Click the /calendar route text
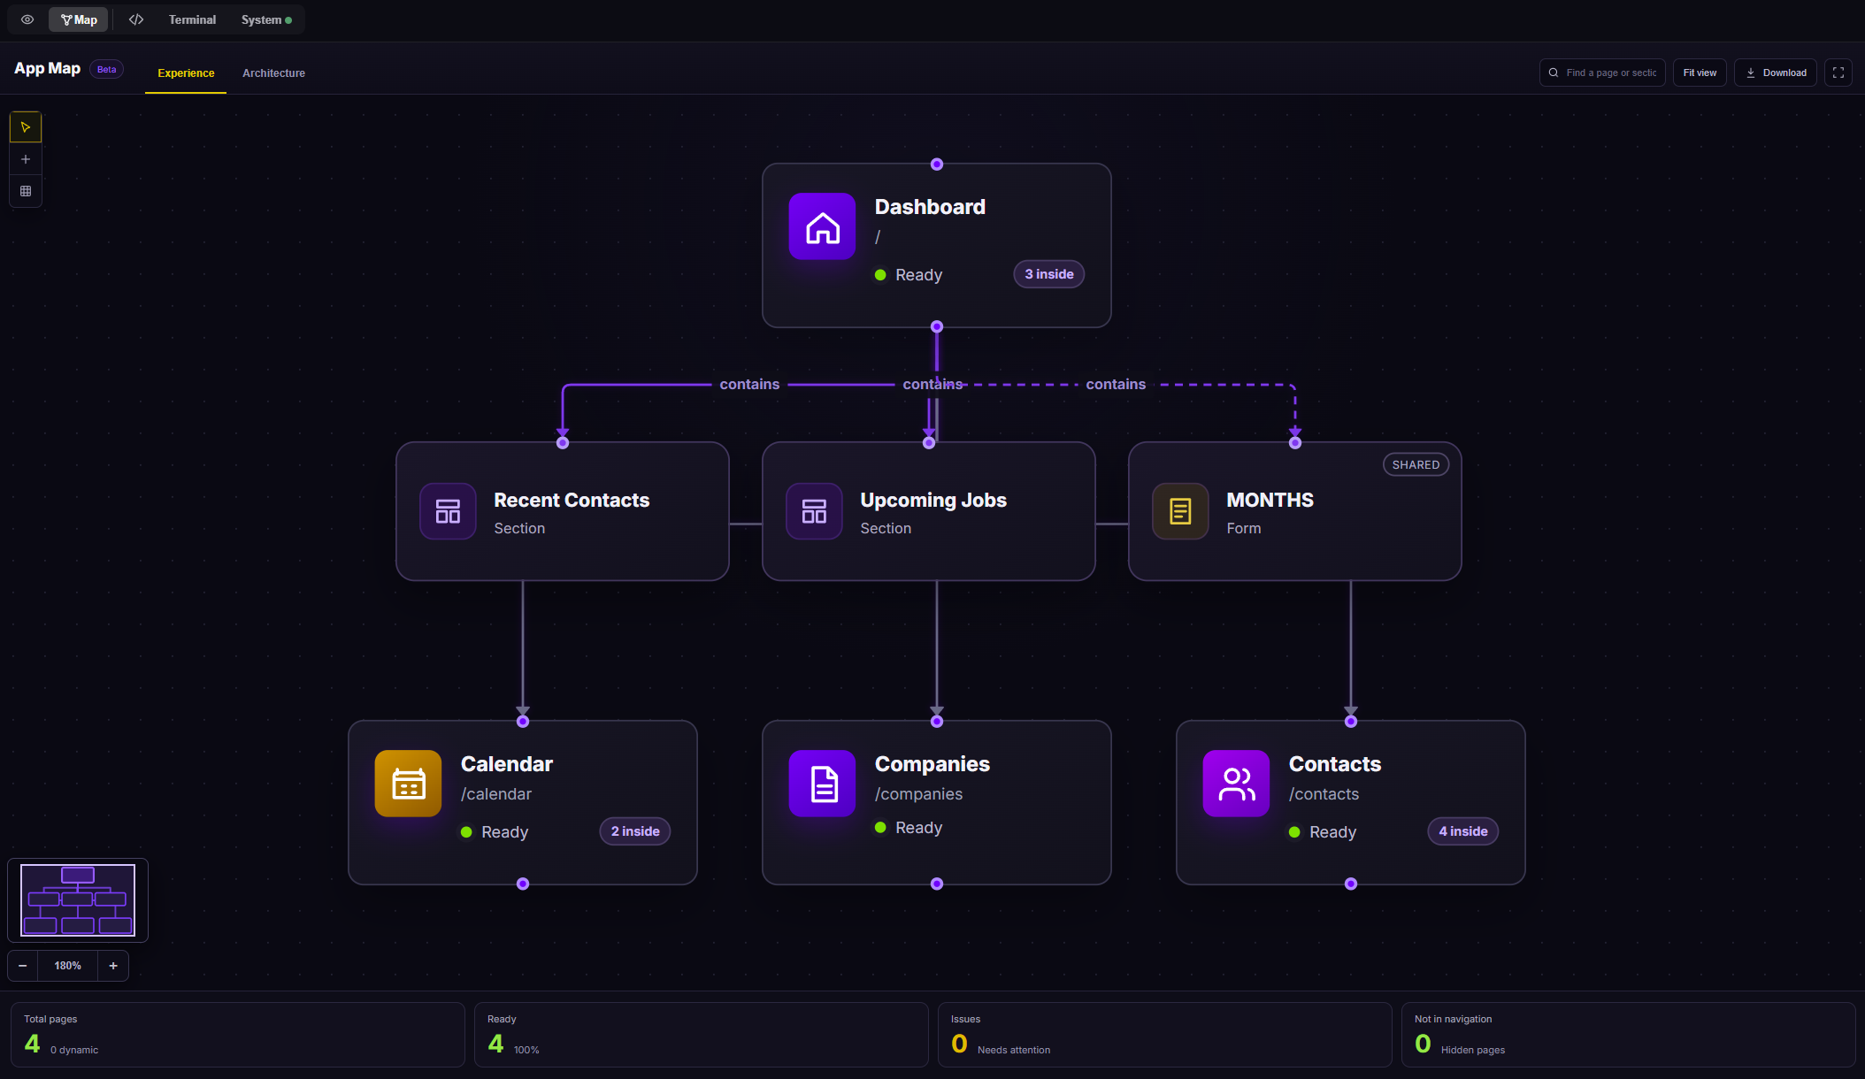Screen dimensions: 1865x1079 coord(496,794)
